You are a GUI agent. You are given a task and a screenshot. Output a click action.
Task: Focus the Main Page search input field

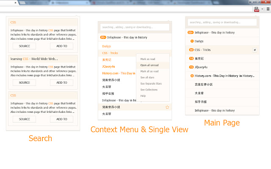[222, 22]
